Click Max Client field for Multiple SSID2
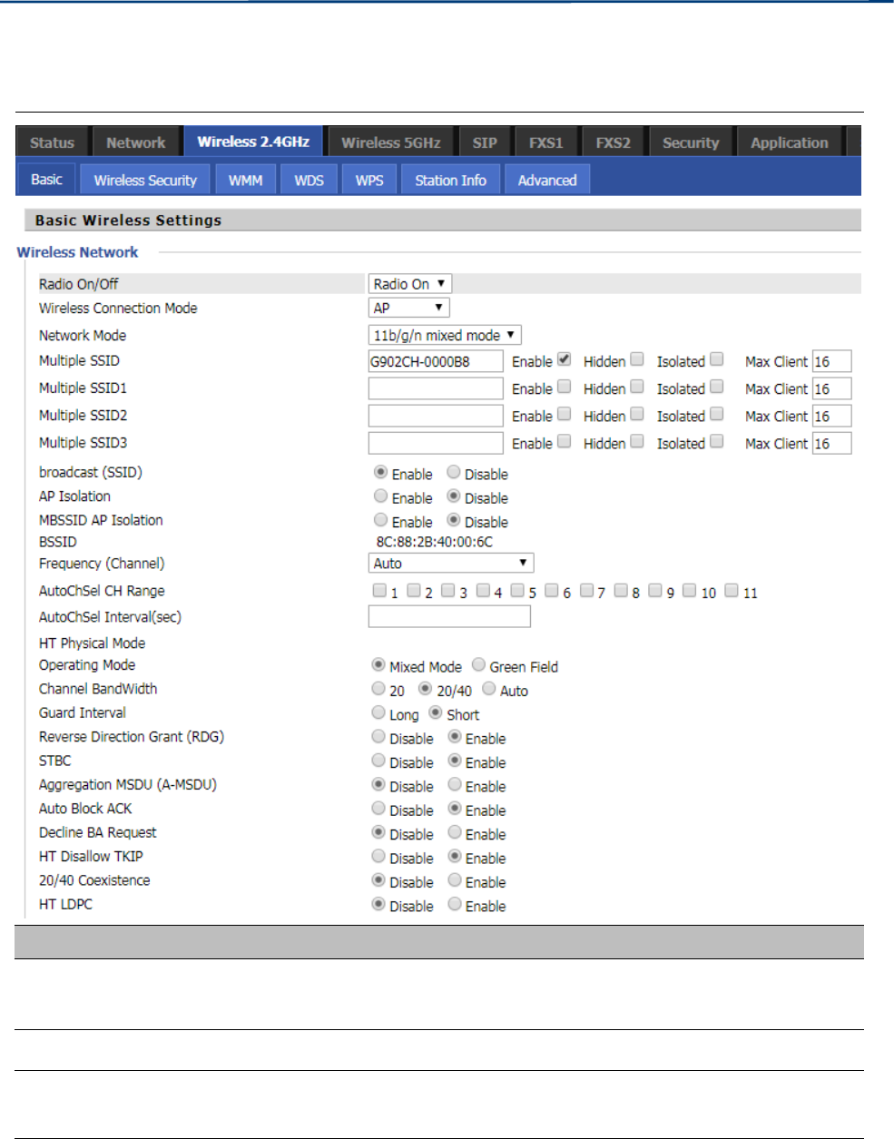The image size is (894, 1139). 831,416
